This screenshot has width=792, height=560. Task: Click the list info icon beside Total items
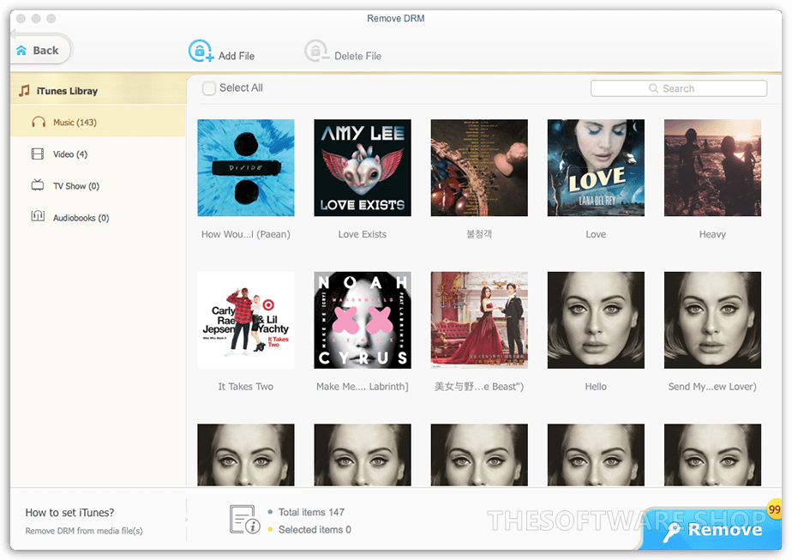click(x=245, y=520)
